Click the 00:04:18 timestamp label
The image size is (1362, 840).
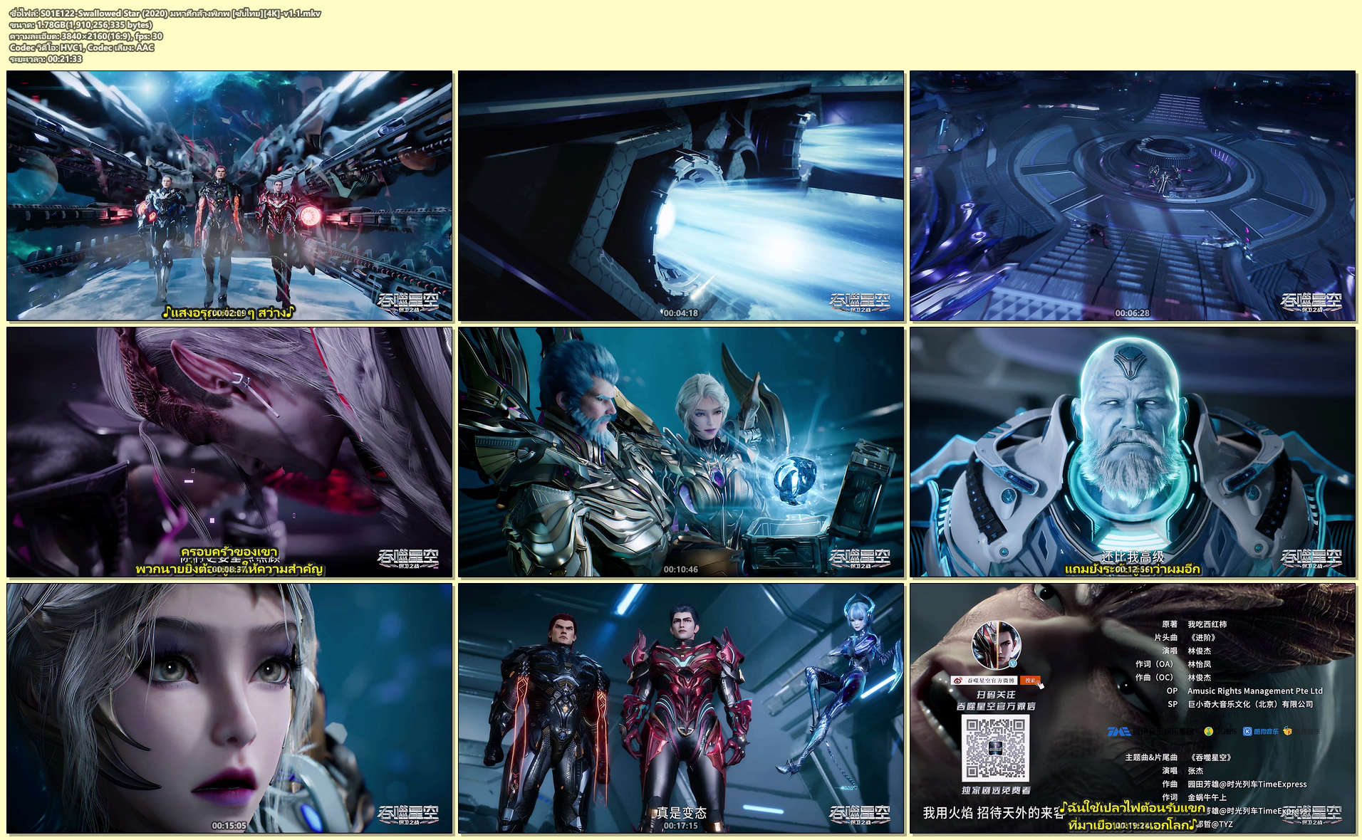pyautogui.click(x=680, y=313)
